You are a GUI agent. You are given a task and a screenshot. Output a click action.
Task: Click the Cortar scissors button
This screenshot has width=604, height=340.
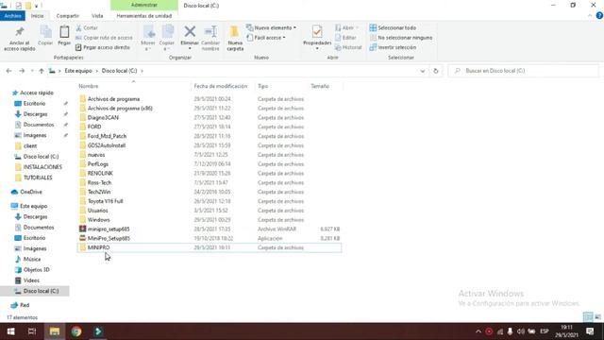[x=87, y=27]
